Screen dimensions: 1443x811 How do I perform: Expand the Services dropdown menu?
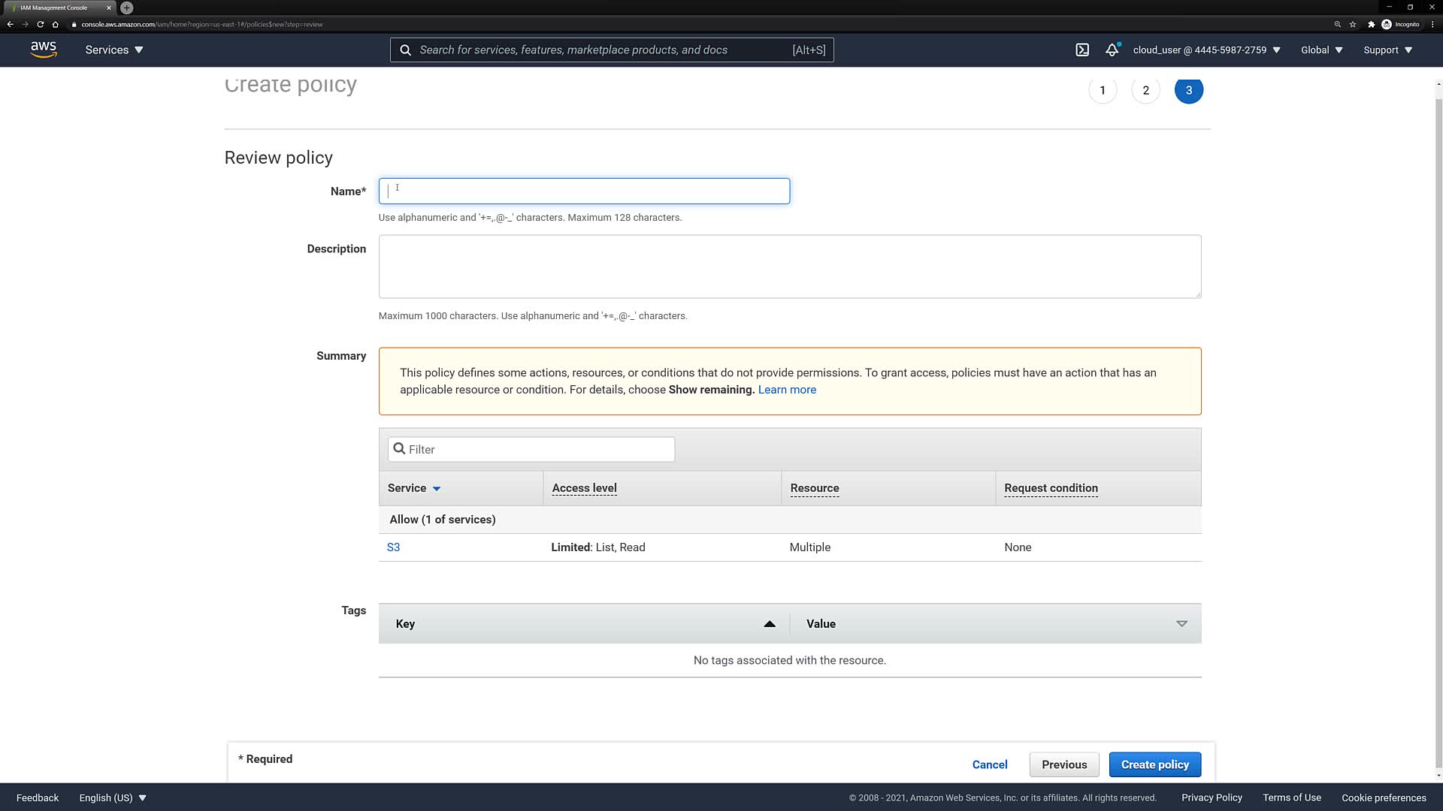coord(113,50)
